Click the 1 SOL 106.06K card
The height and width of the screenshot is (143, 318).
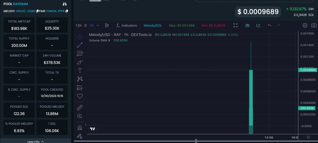pos(52,127)
